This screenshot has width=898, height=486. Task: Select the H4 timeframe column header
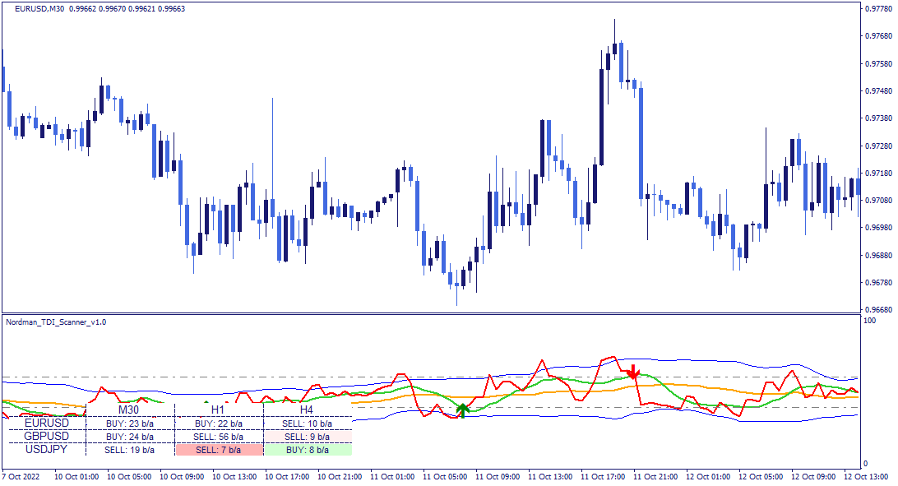307,410
